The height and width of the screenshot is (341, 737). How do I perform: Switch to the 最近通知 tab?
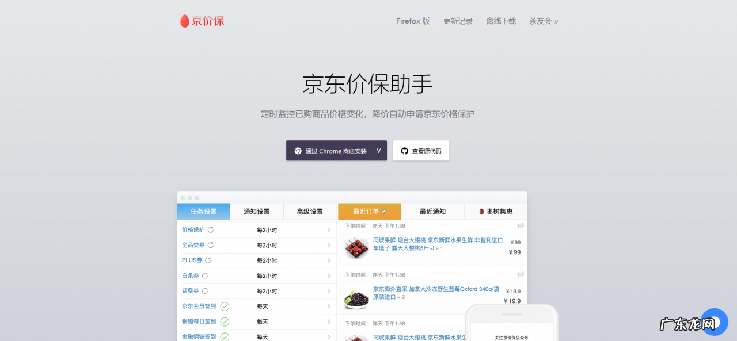tap(432, 211)
